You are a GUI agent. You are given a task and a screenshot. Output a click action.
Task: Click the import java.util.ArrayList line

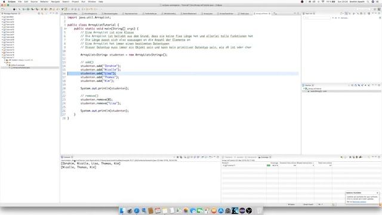pos(89,17)
